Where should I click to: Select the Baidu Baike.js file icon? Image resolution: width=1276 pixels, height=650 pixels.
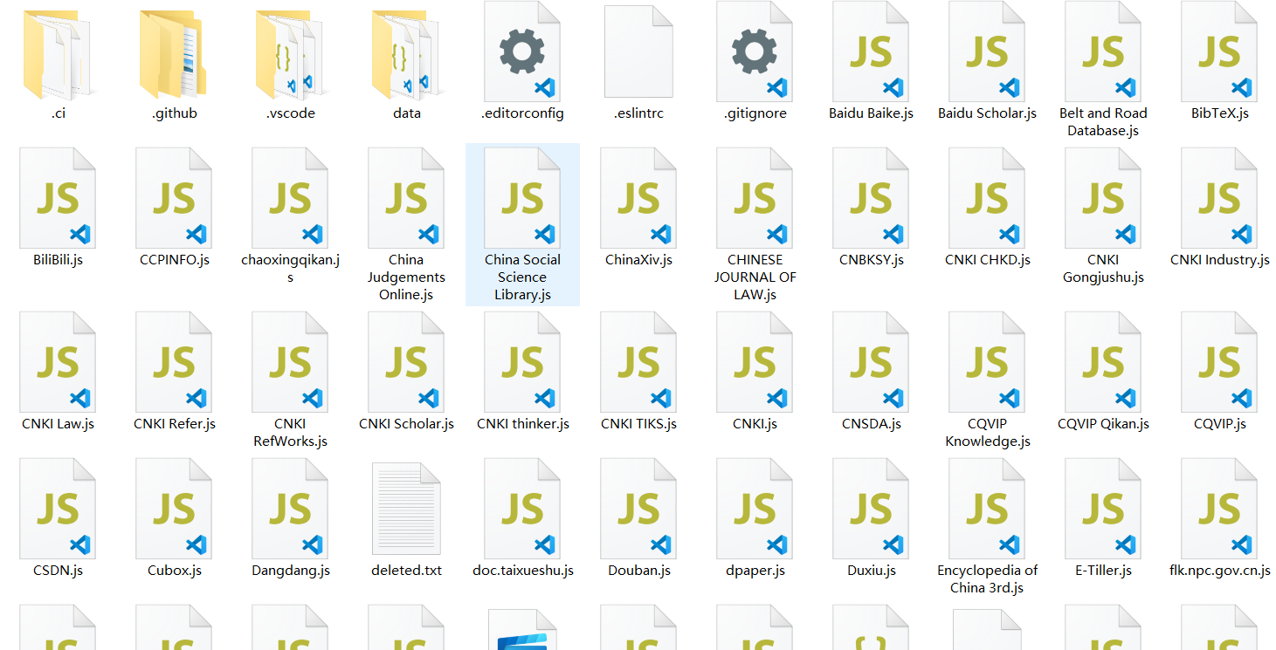[871, 51]
